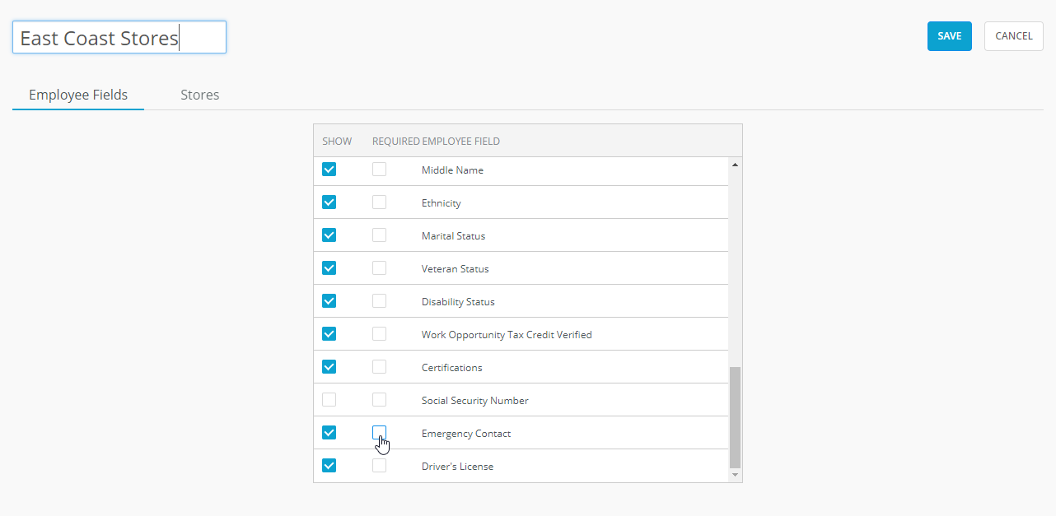Cancel editing the store group

coord(1013,36)
